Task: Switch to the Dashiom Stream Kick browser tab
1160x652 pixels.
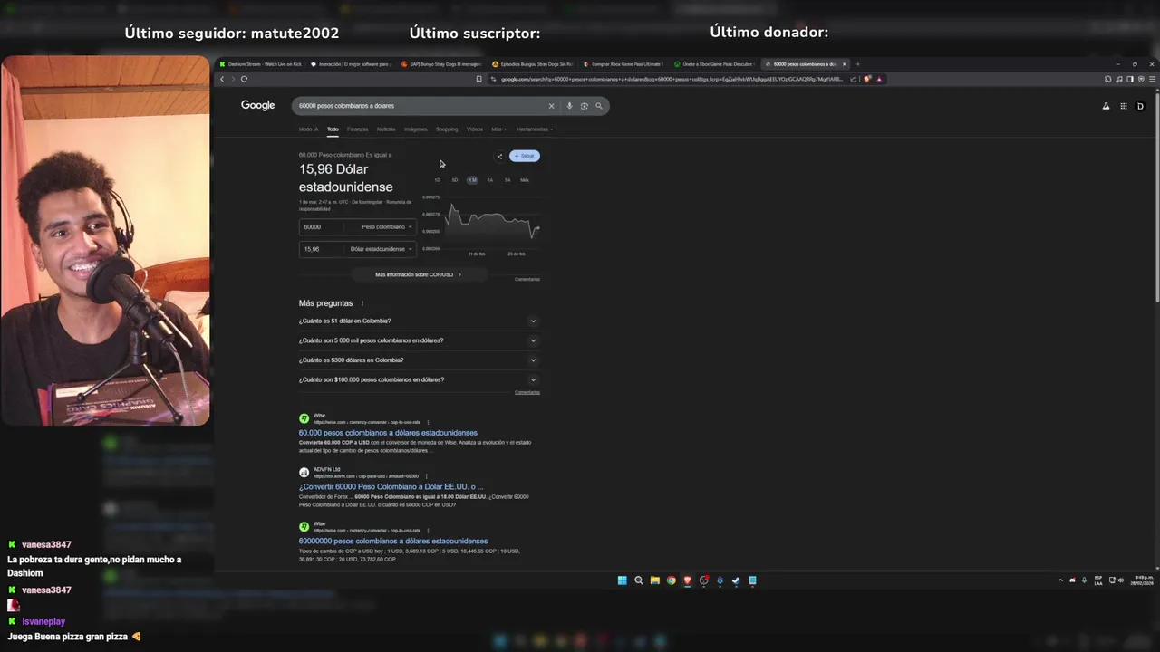Action: (x=261, y=64)
